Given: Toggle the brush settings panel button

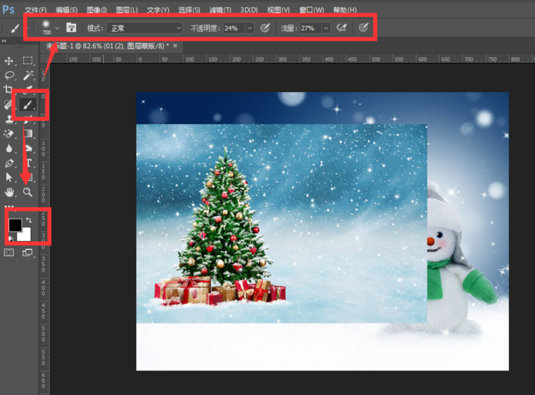Looking at the screenshot, I should click(71, 28).
